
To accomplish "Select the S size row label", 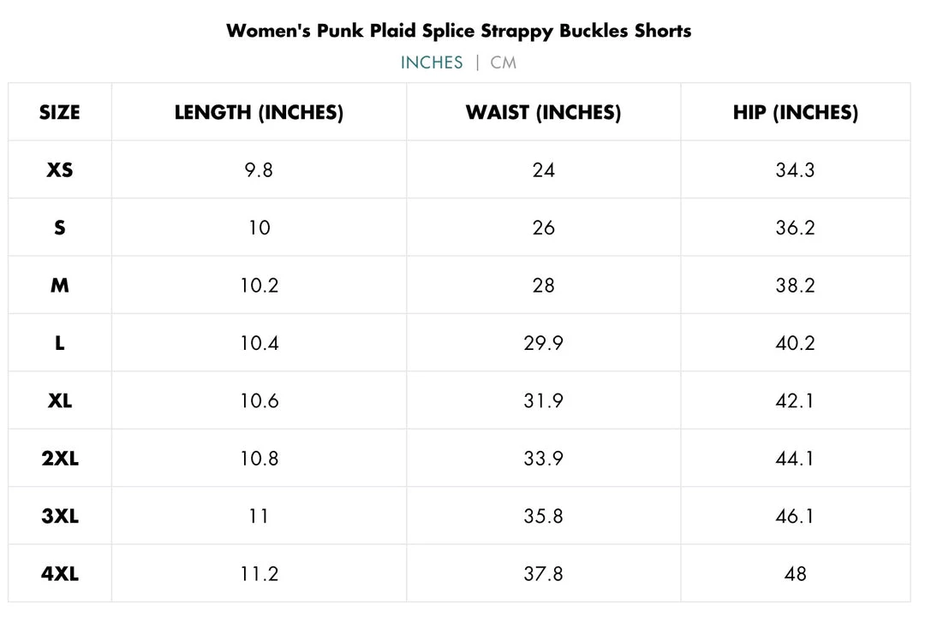I will pos(60,228).
